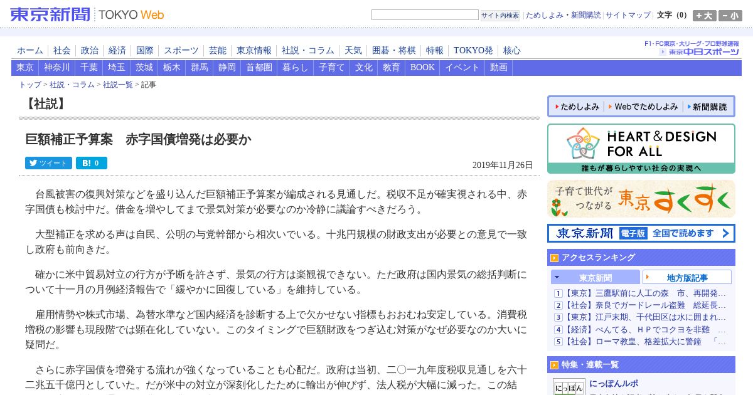Open the 東京新聞 電子版 banner

click(x=641, y=233)
